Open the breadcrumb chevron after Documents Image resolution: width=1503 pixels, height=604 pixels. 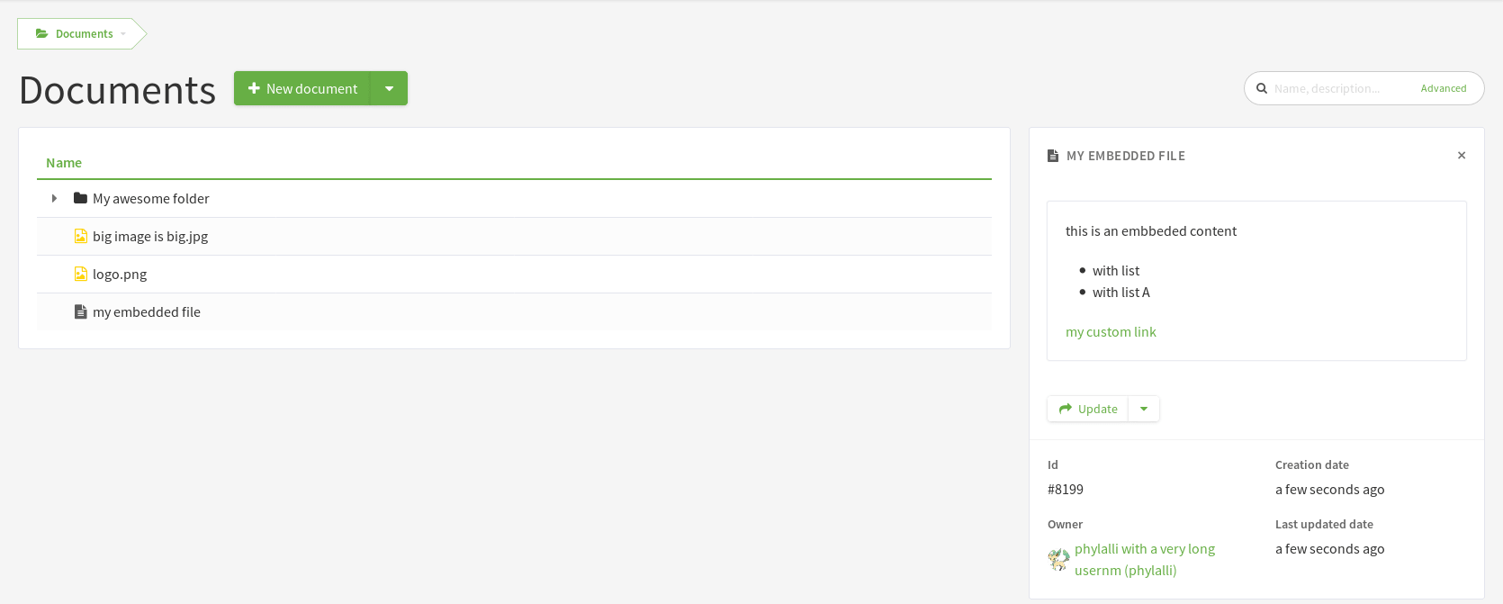pyautogui.click(x=123, y=33)
